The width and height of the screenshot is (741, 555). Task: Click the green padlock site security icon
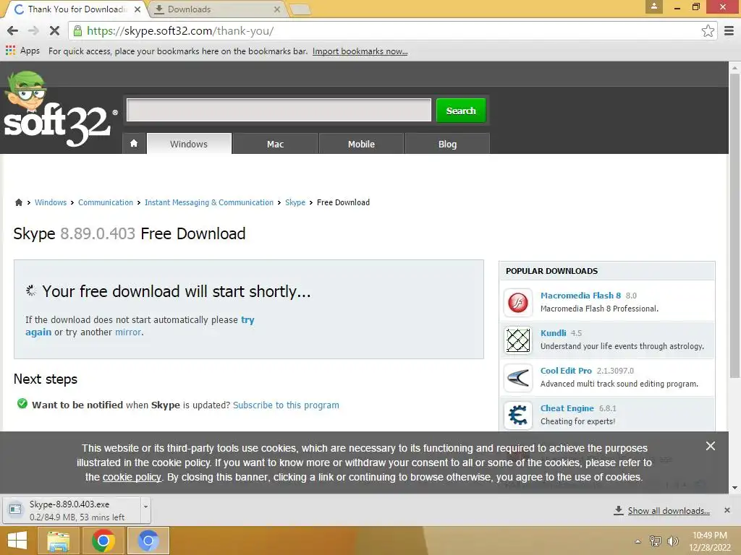(77, 31)
